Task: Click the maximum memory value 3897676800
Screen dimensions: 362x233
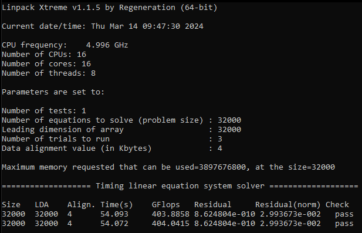Action: coord(222,167)
